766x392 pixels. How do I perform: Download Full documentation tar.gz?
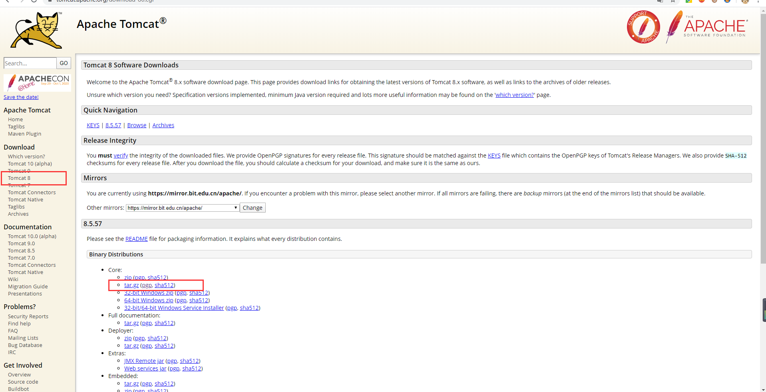[131, 323]
